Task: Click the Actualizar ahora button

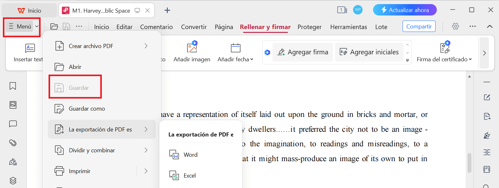Action: pos(404,10)
